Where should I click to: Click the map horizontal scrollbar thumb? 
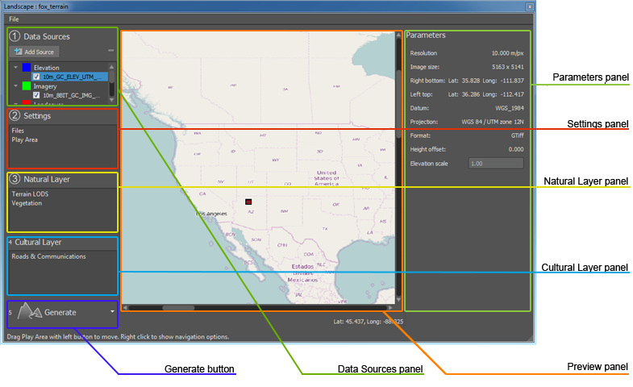pos(173,307)
